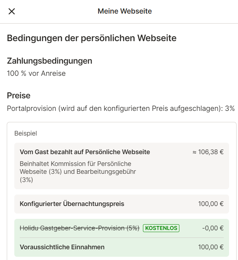Click the Portalprovision 3% description line
Viewport: 238px width, 260px height.
121,109
